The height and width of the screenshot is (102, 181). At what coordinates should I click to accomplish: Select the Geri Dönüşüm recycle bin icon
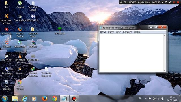[x=7, y=85]
